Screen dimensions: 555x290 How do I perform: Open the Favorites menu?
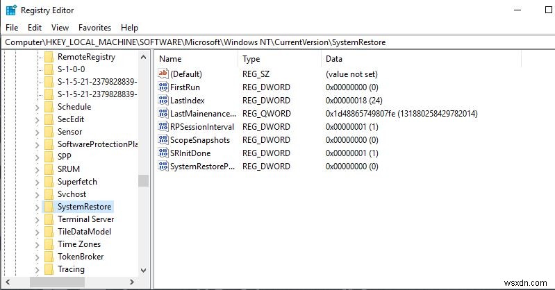click(x=94, y=28)
